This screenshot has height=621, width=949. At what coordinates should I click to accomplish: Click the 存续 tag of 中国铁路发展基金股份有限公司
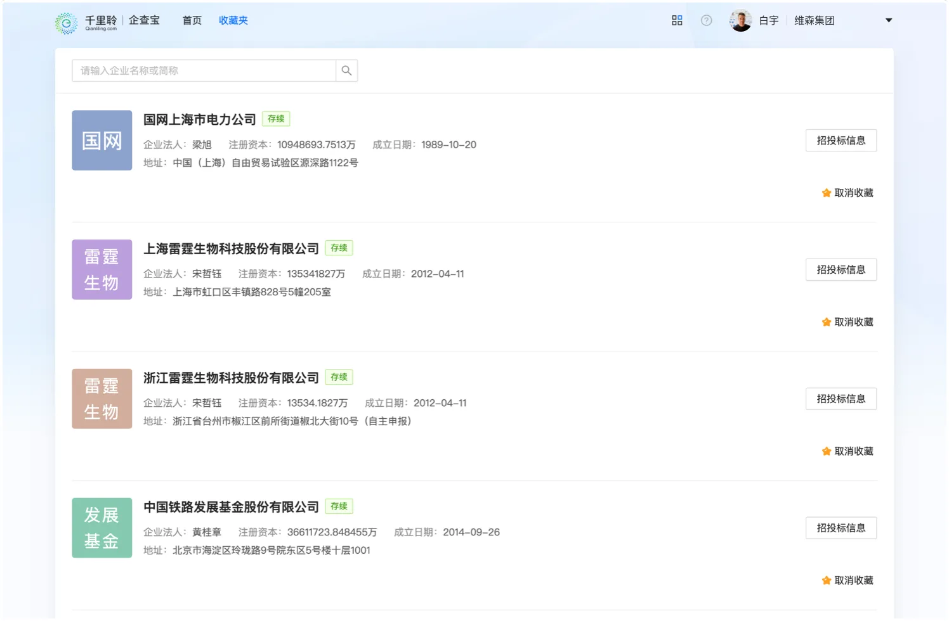[339, 507]
